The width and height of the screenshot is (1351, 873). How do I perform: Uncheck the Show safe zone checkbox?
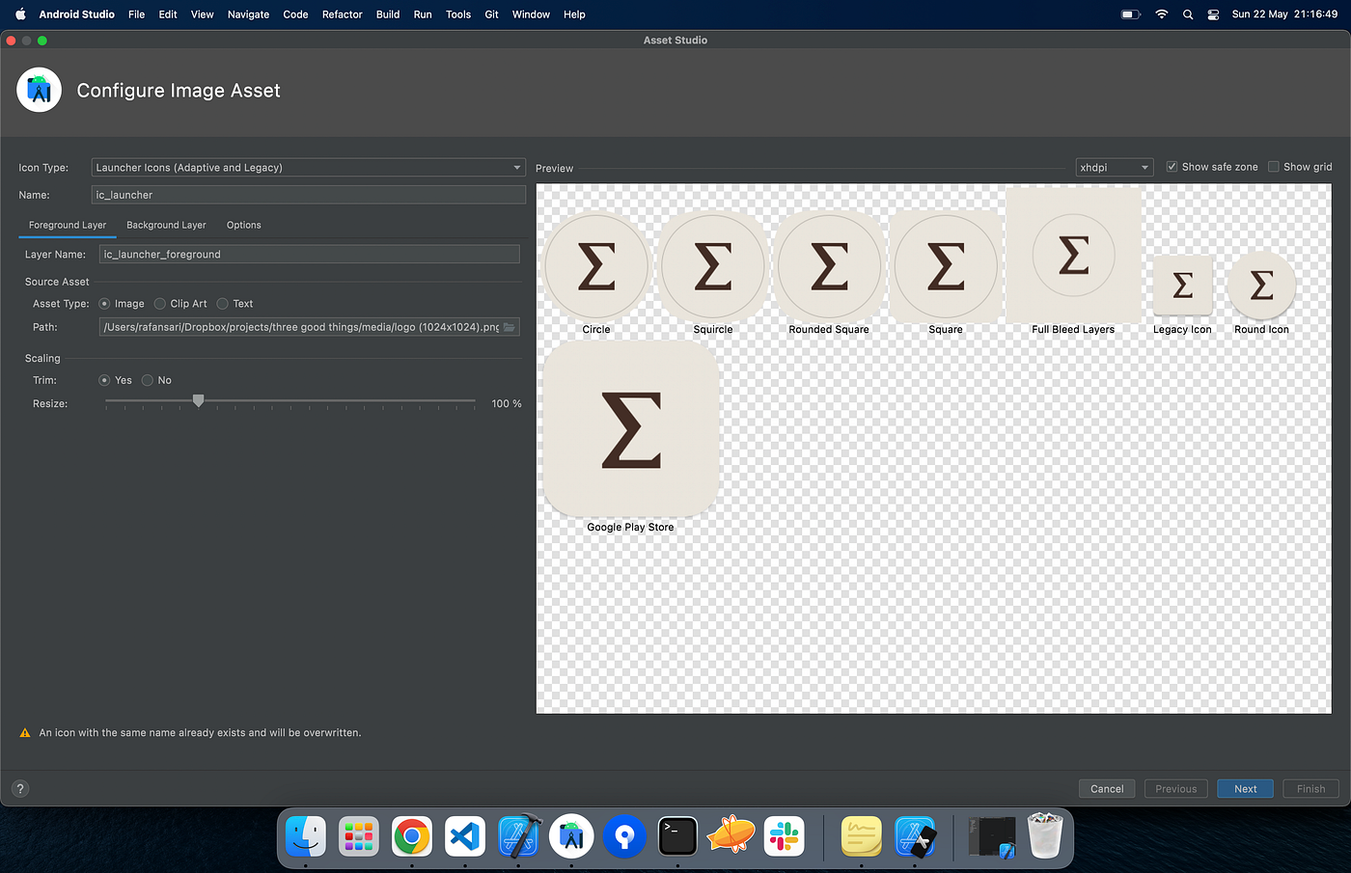click(x=1172, y=167)
